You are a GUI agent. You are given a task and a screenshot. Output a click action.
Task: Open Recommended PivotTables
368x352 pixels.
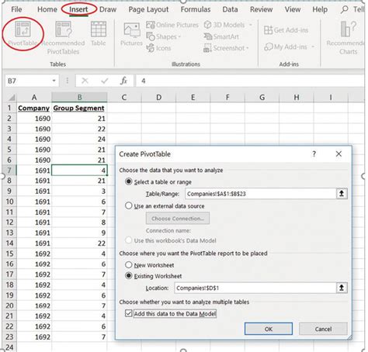(x=63, y=37)
